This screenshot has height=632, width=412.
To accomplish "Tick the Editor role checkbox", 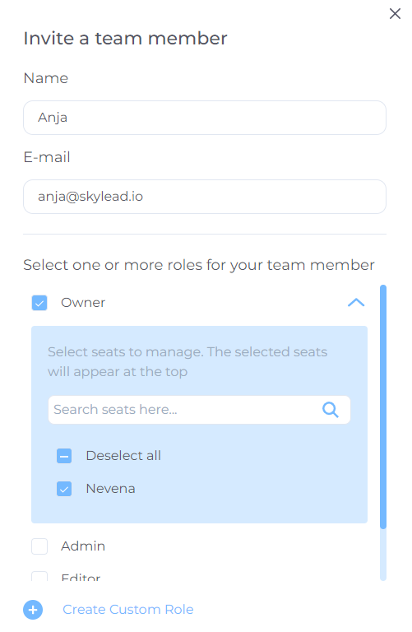I will [39, 576].
